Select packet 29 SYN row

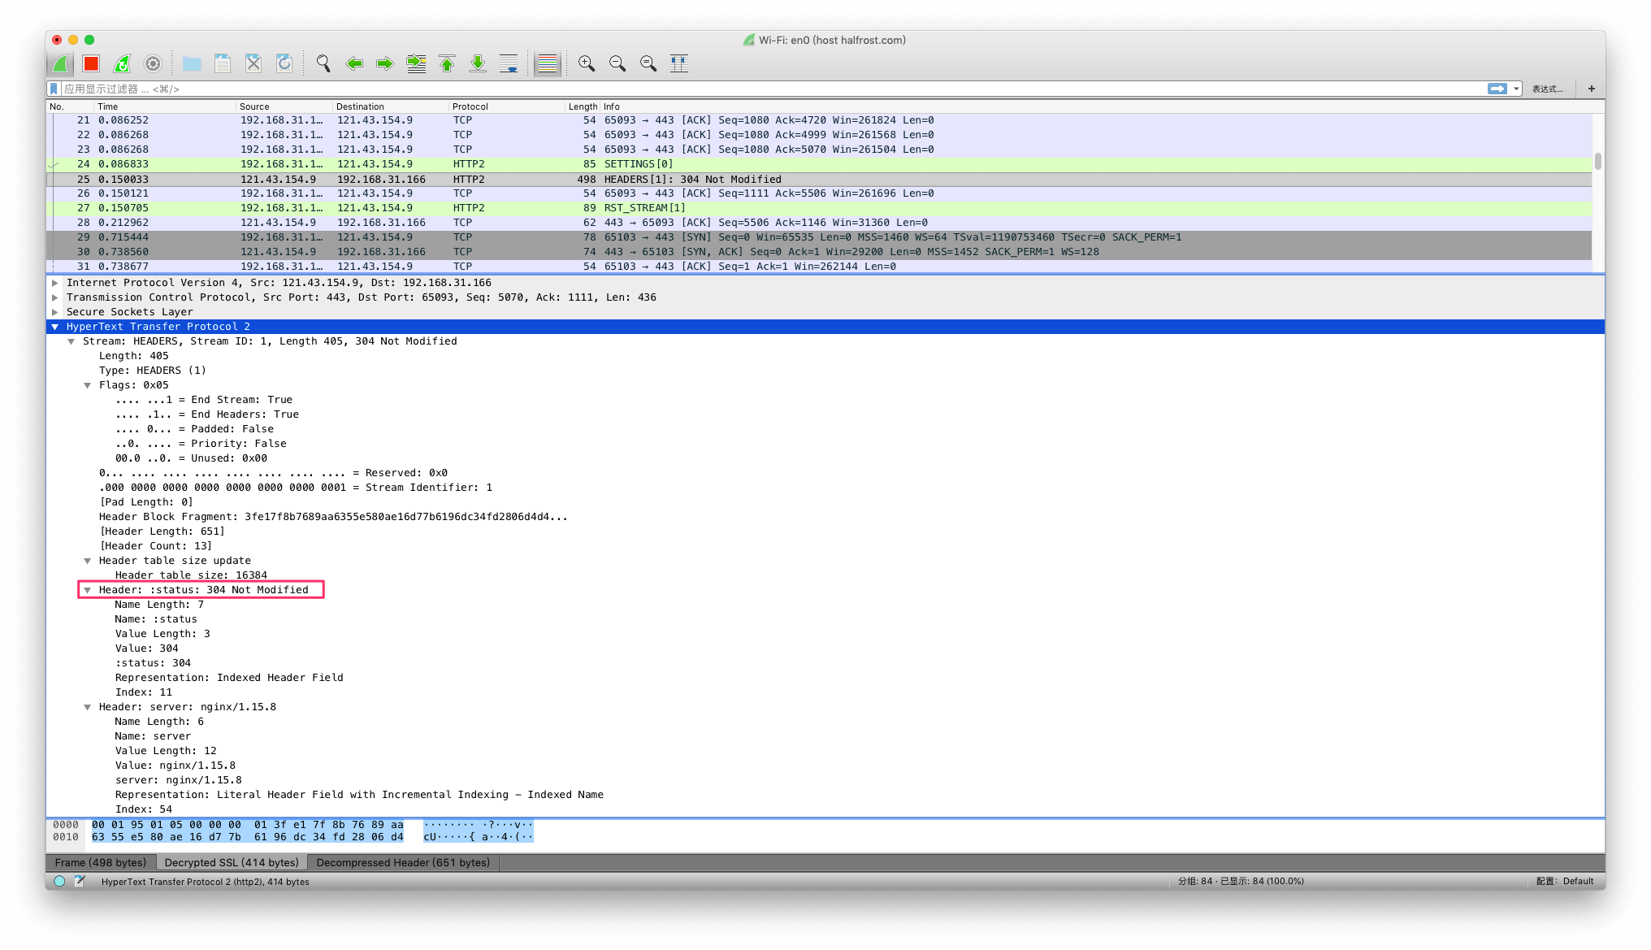point(819,237)
